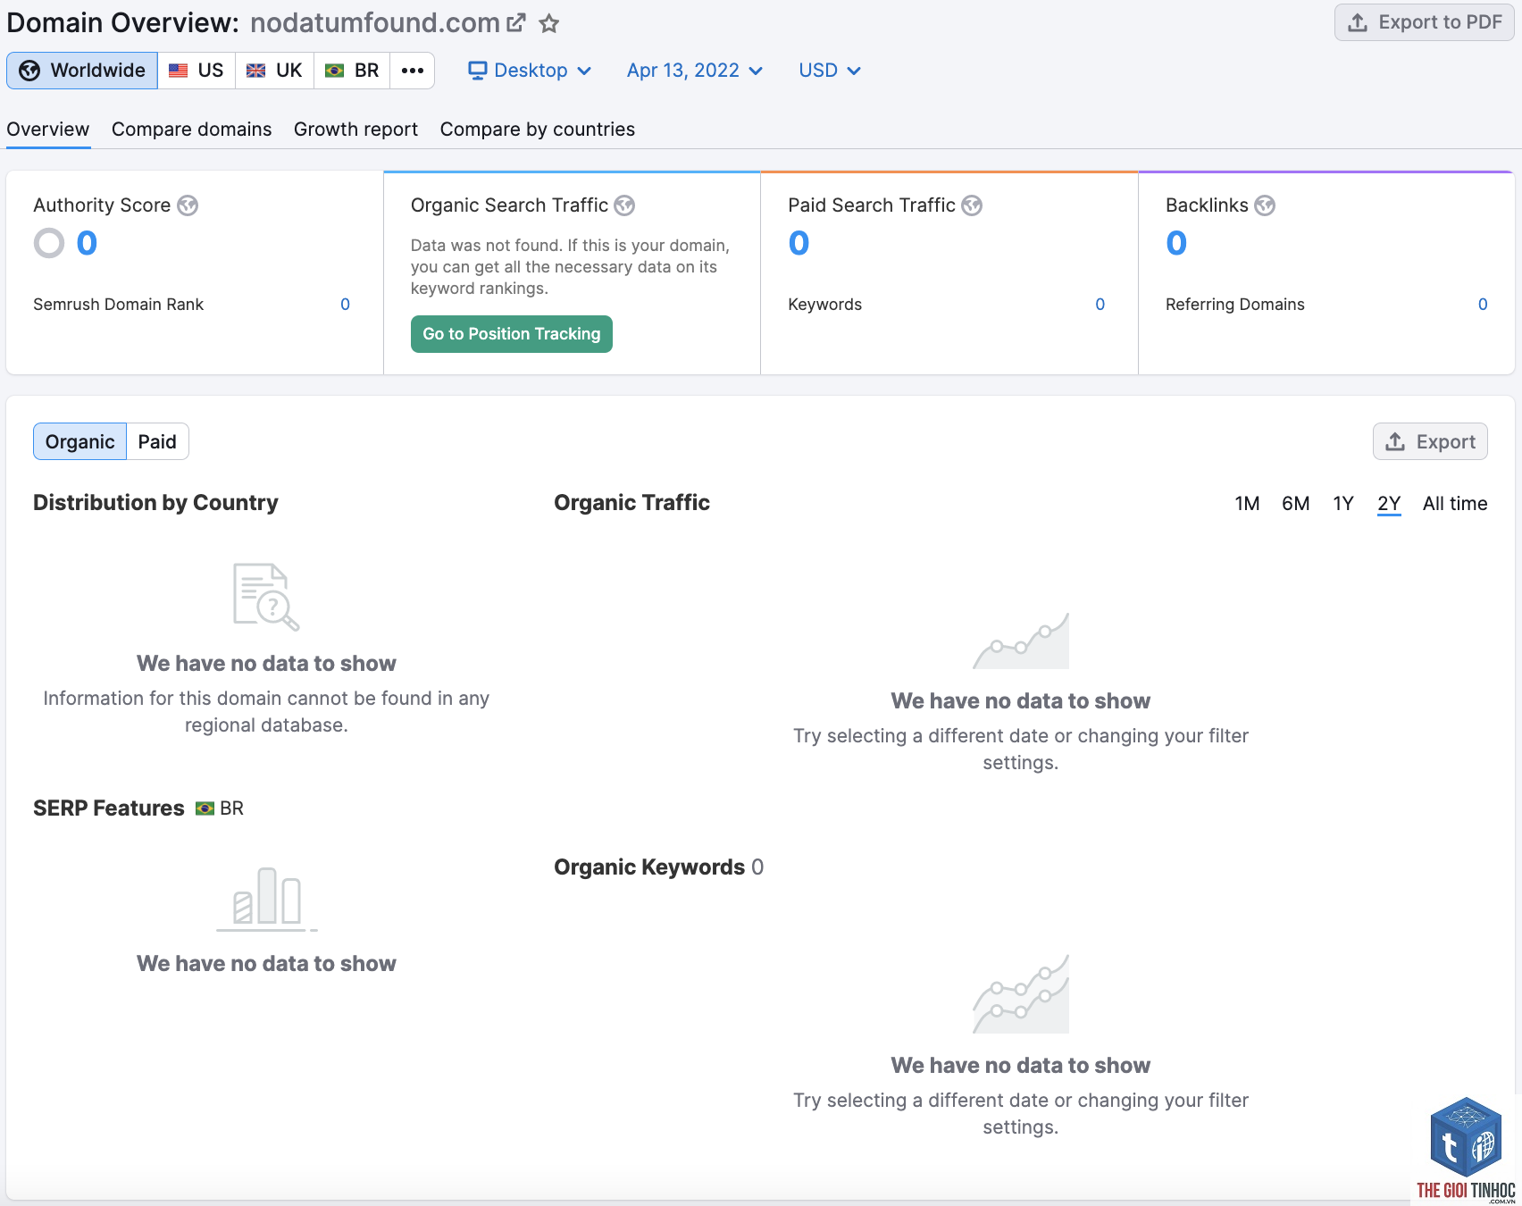The height and width of the screenshot is (1206, 1522).
Task: Expand the USD currency dropdown
Action: (x=830, y=71)
